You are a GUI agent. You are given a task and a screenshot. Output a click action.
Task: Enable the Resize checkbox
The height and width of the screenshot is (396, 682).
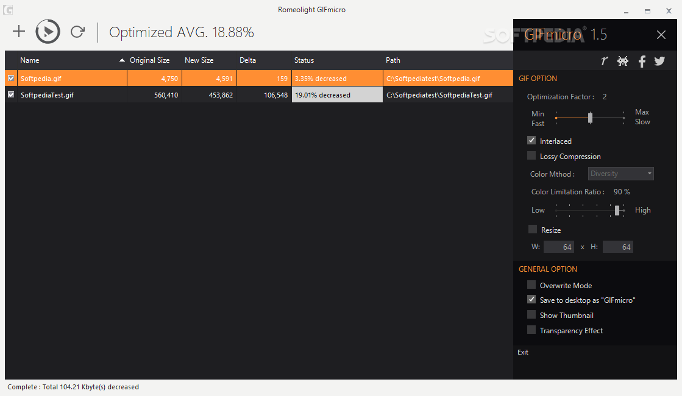533,229
